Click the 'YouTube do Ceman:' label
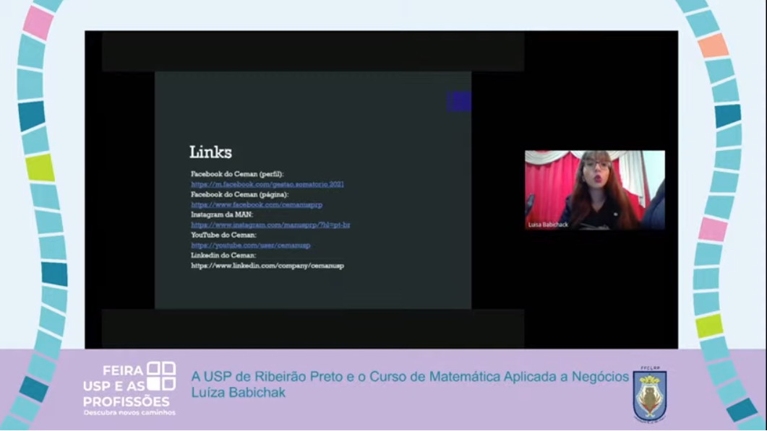Viewport: 767px width, 431px height. tap(223, 235)
